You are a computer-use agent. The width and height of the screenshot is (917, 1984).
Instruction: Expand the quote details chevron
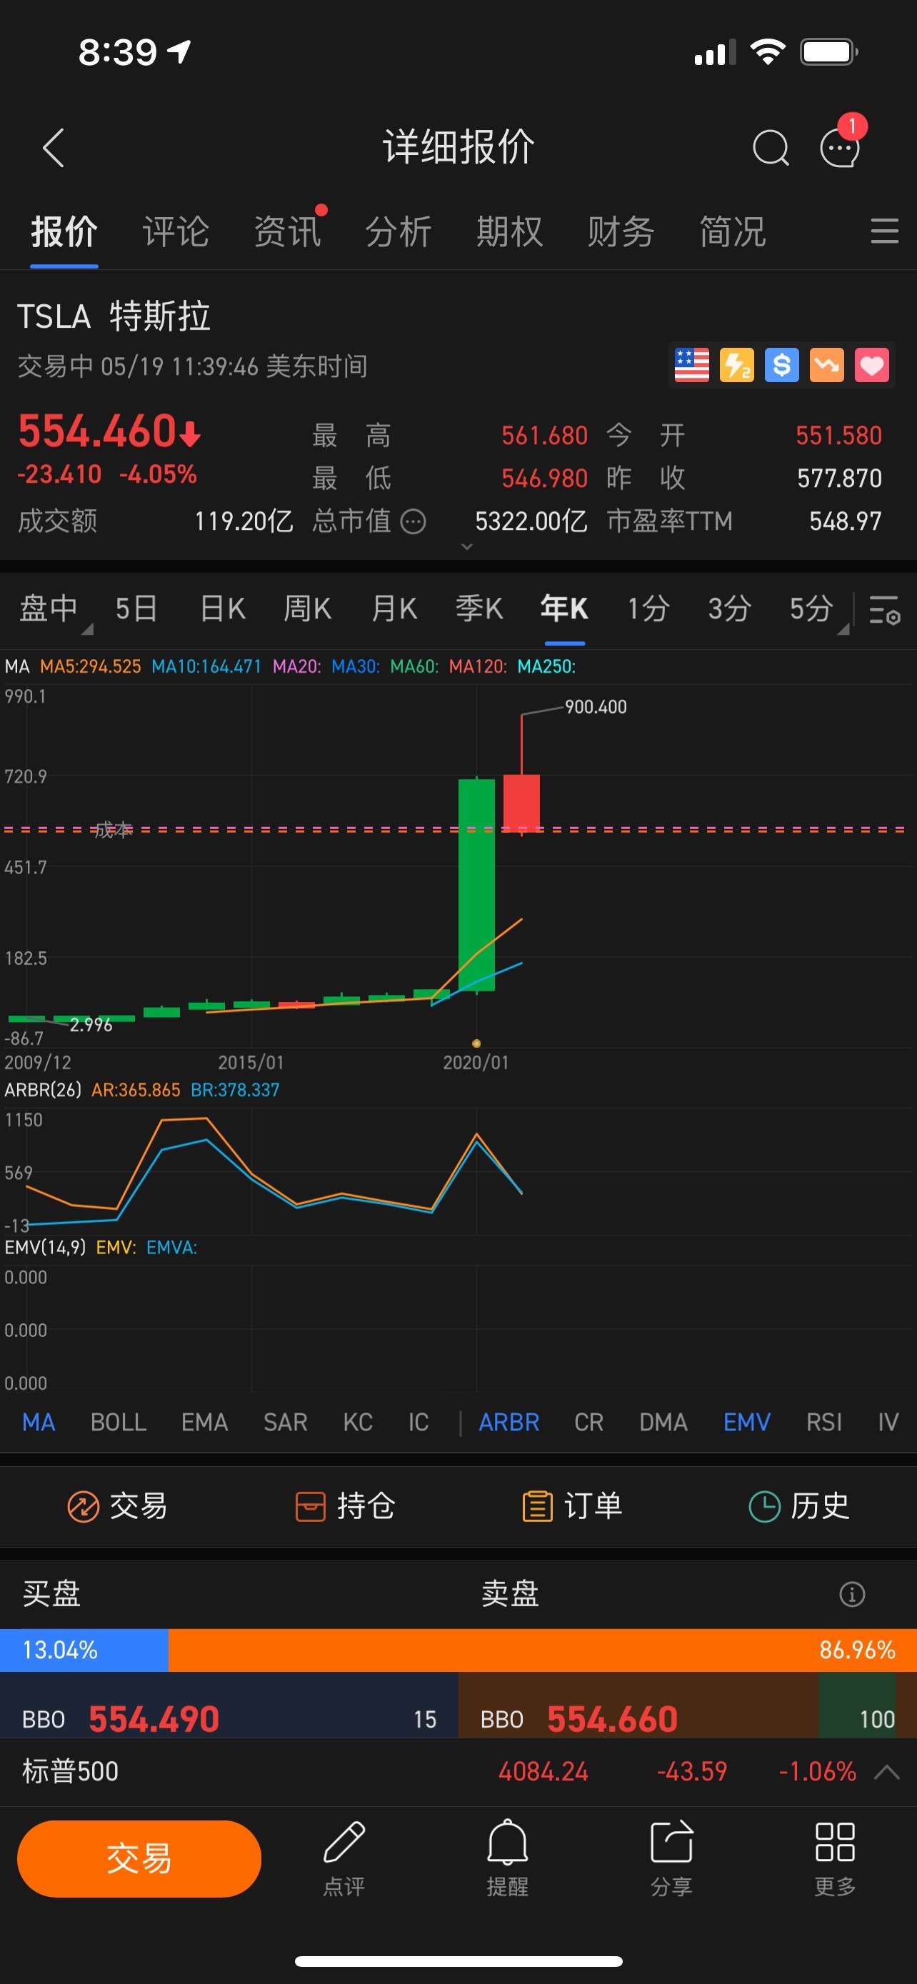pos(466,547)
